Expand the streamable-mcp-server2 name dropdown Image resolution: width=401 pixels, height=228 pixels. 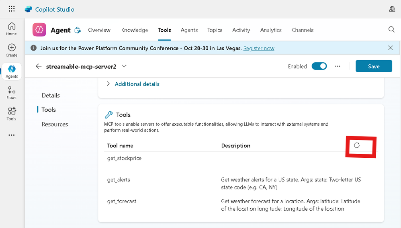[124, 66]
